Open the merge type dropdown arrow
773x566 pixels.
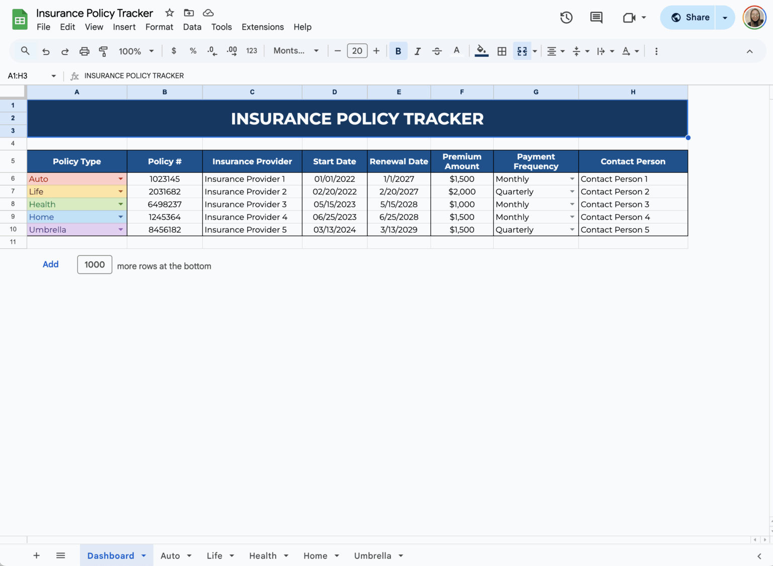pos(535,51)
